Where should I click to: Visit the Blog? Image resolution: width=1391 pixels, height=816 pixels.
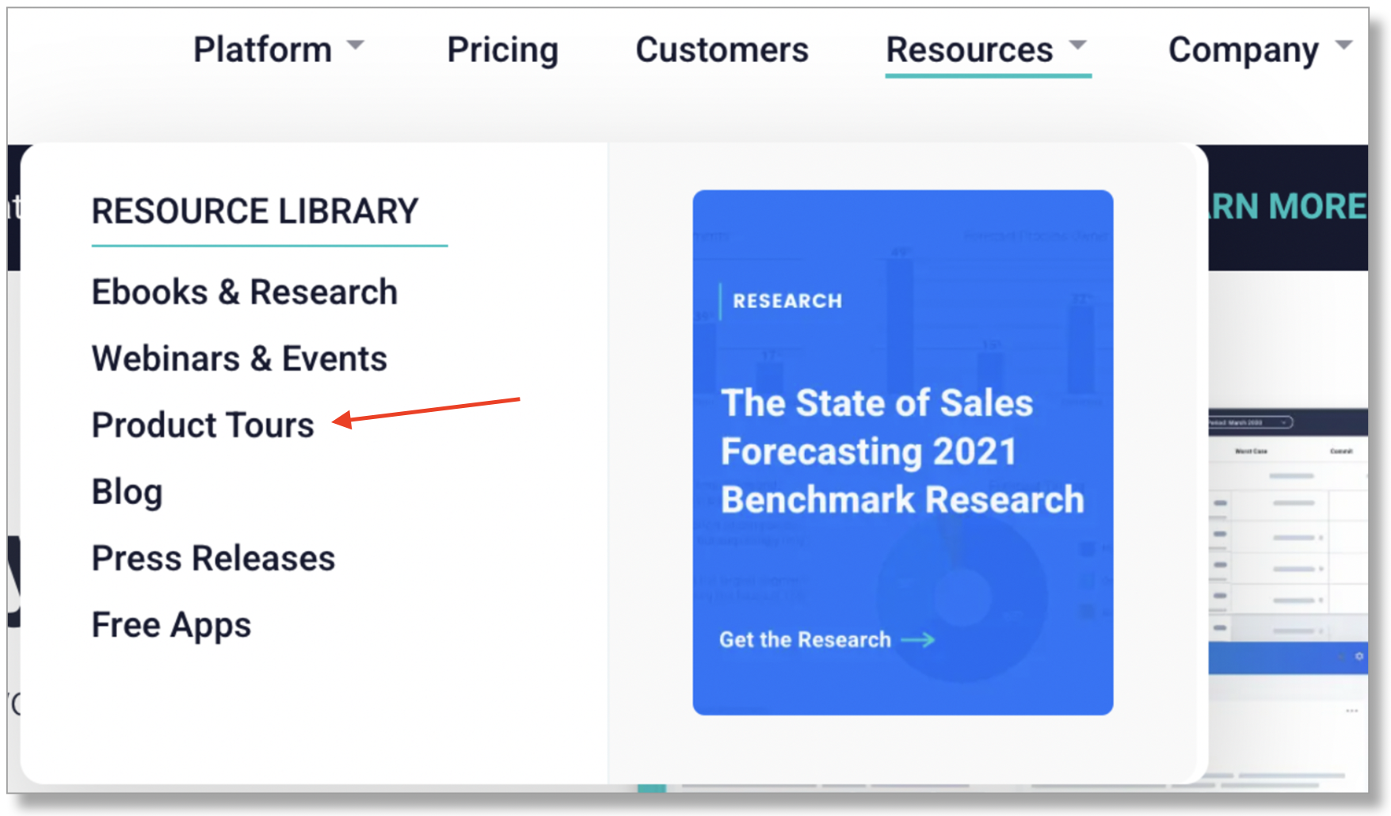click(128, 493)
